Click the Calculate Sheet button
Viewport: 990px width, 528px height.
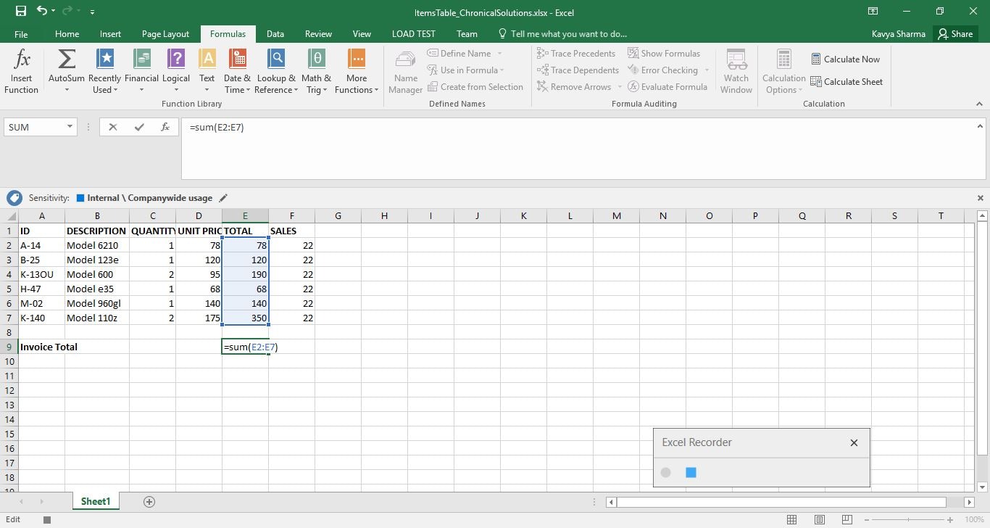(847, 81)
